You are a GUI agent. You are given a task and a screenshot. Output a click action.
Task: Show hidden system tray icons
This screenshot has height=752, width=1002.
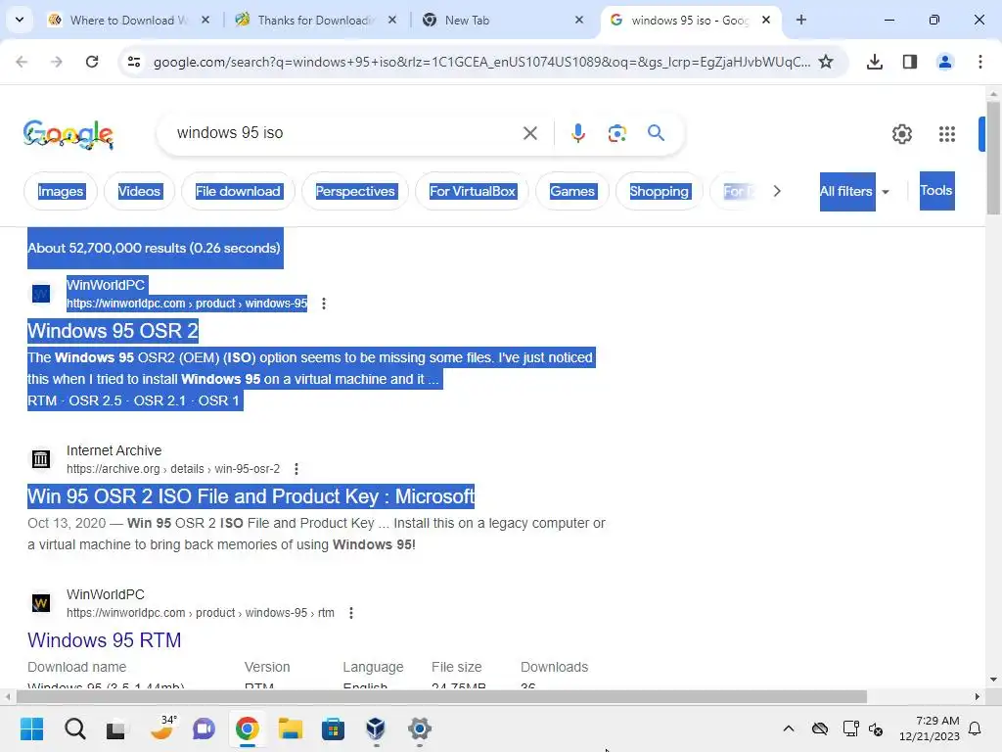789,728
